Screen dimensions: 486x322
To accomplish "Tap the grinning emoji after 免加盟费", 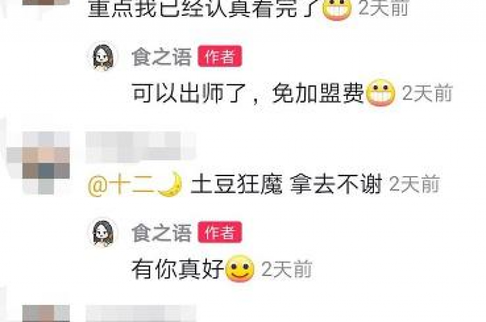I will coord(380,93).
